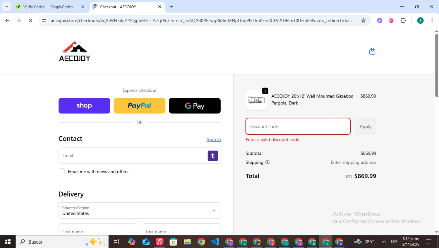Image resolution: width=439 pixels, height=248 pixels.
Task: Pay with Shop Pay express button
Action: [84, 106]
